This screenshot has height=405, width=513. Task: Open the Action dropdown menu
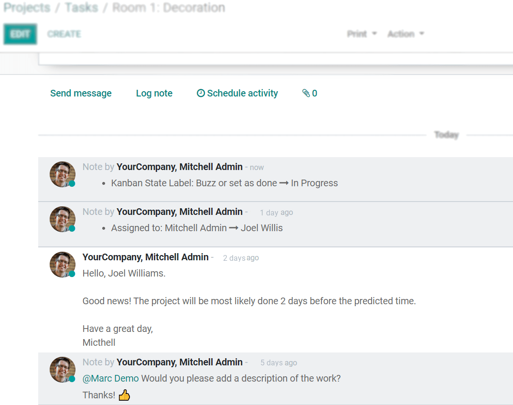click(406, 34)
